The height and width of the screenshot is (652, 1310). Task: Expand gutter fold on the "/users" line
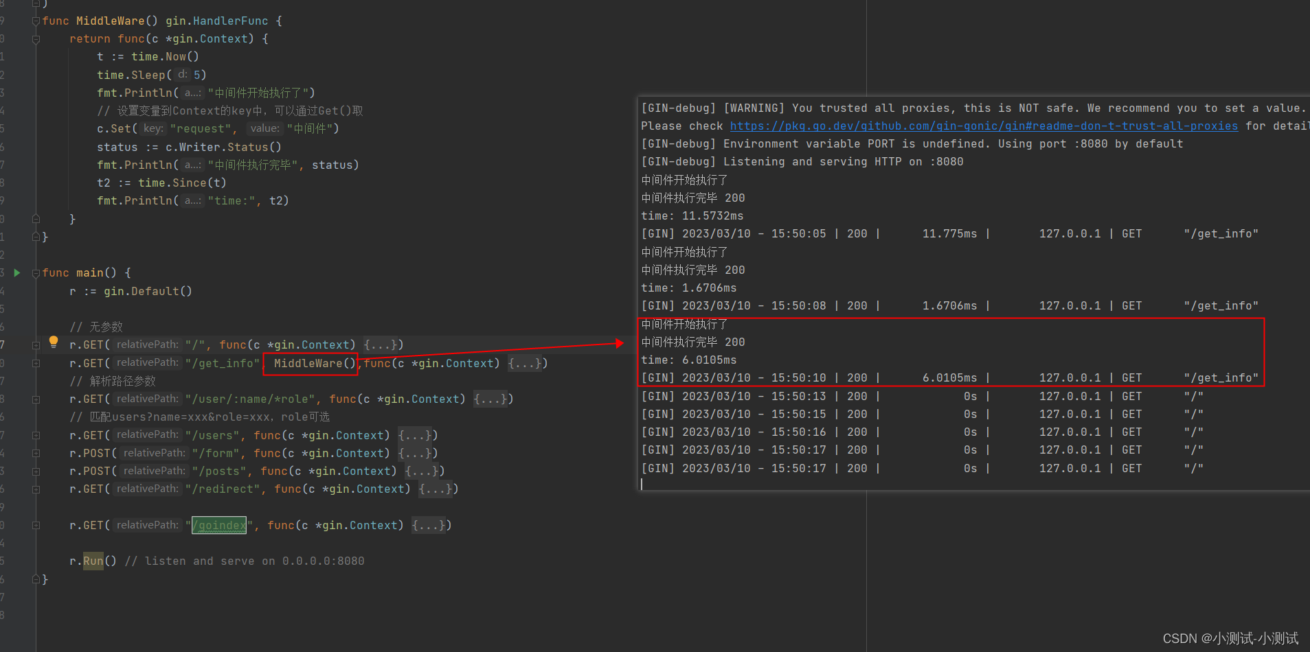[x=36, y=436]
